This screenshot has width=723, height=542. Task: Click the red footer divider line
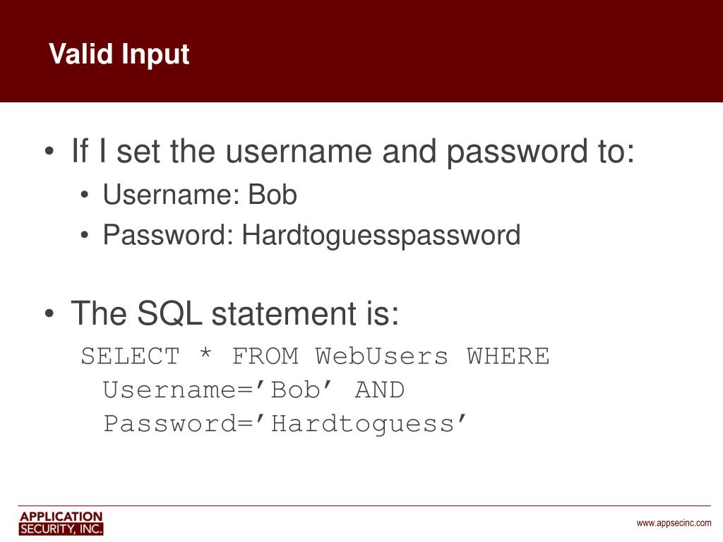point(364,505)
